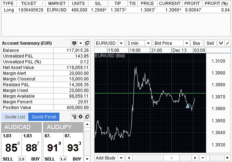This screenshot has height=162, width=232.
Task: Click the CURRENT column header
Action: coord(170,3)
